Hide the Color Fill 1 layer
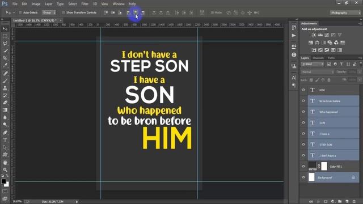Screen dimensions: 363x204 [303, 166]
